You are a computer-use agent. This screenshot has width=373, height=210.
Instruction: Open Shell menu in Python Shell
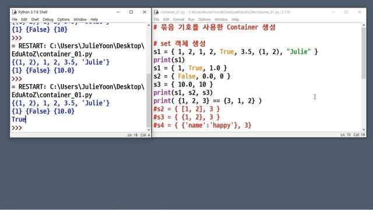pos(35,19)
